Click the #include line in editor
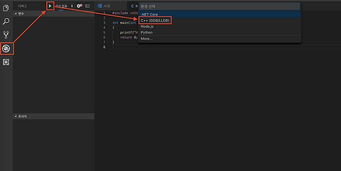 tap(125, 13)
